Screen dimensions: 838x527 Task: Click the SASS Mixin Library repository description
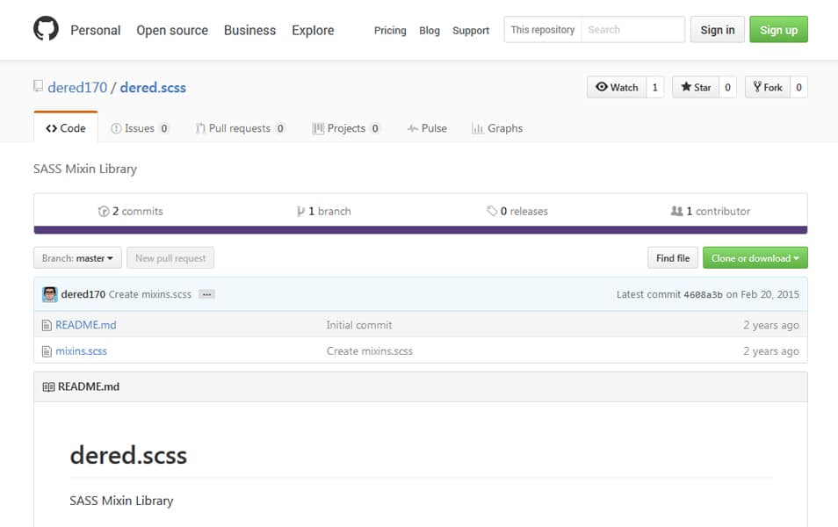(x=85, y=169)
